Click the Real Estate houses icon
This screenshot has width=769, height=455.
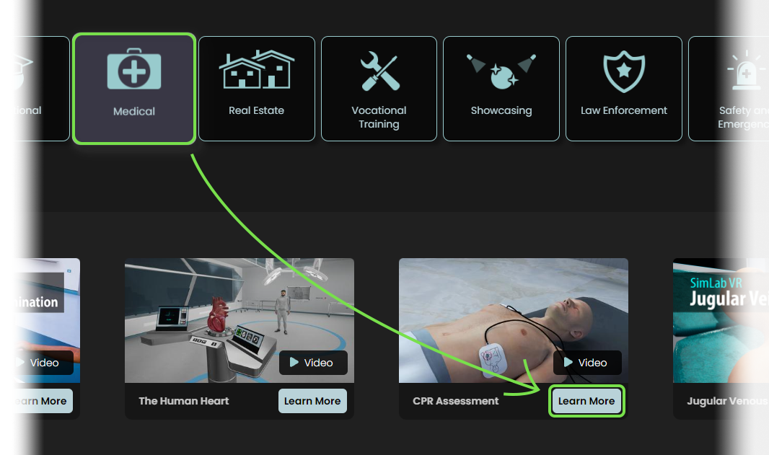257,69
